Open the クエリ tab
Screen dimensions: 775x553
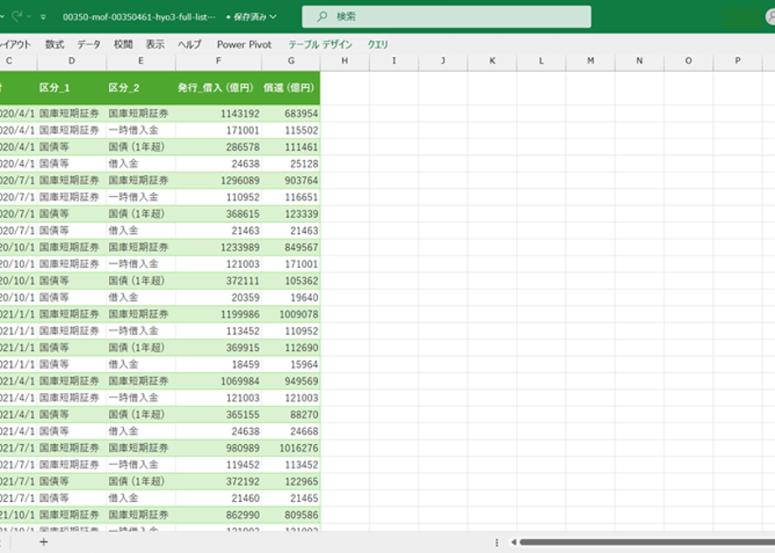(x=377, y=44)
